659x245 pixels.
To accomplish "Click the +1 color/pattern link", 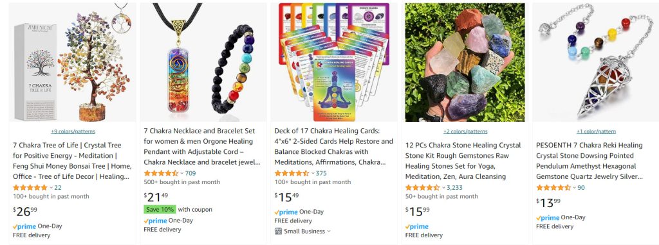I will (x=596, y=131).
